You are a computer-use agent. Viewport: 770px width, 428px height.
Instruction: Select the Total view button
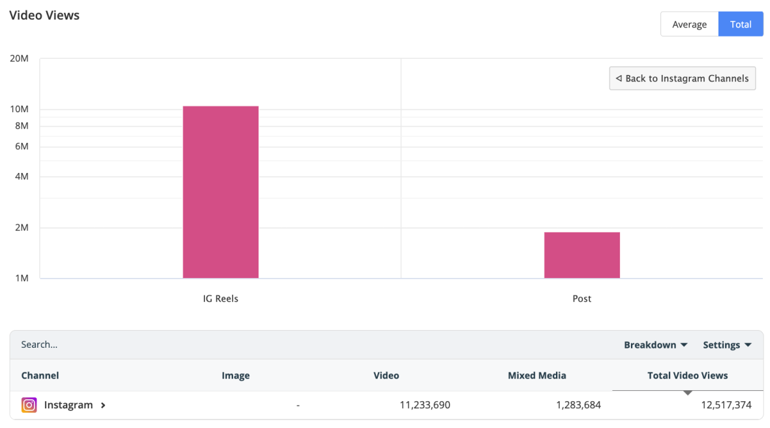[741, 23]
